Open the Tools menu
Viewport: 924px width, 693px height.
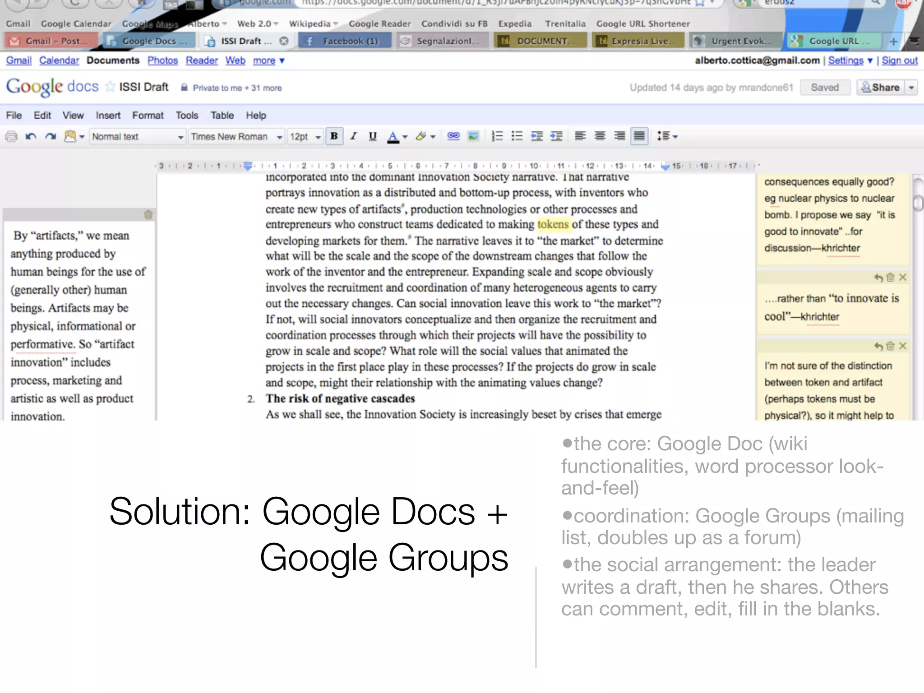pos(187,115)
